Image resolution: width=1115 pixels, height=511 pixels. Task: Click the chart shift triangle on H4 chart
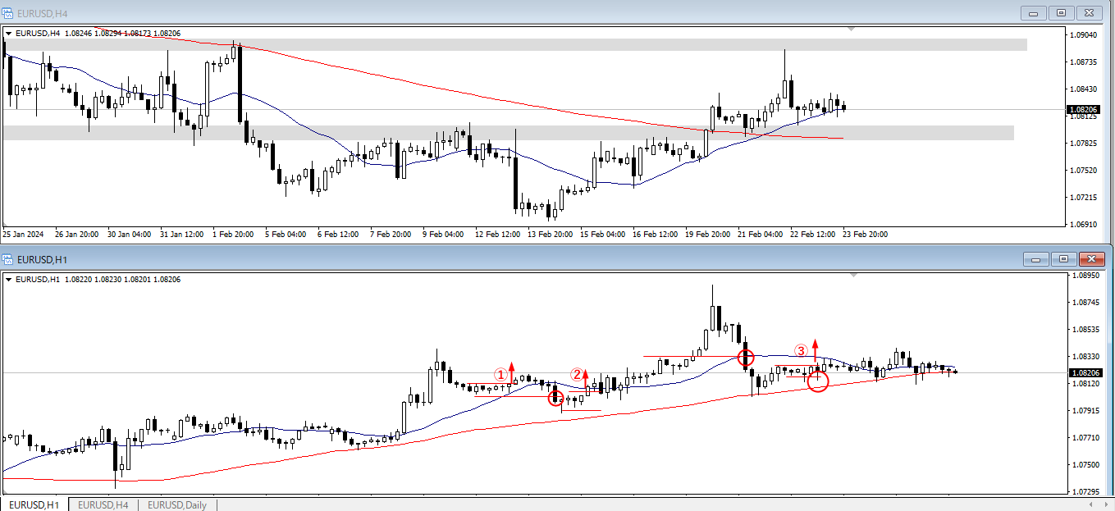pos(851,30)
